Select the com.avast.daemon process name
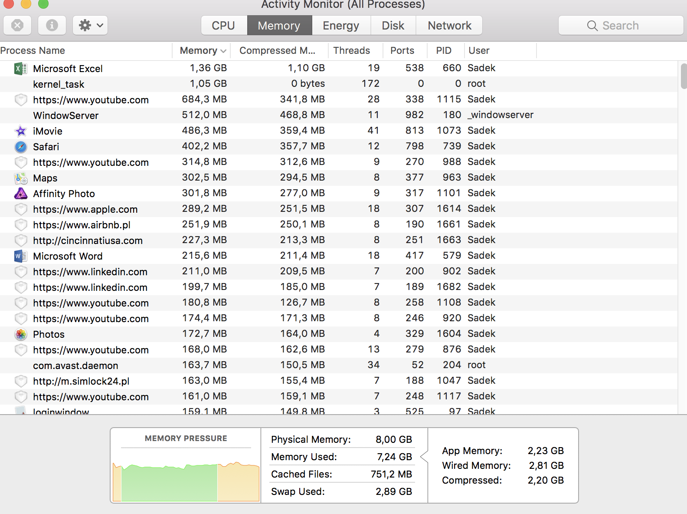687x514 pixels. [x=75, y=366]
